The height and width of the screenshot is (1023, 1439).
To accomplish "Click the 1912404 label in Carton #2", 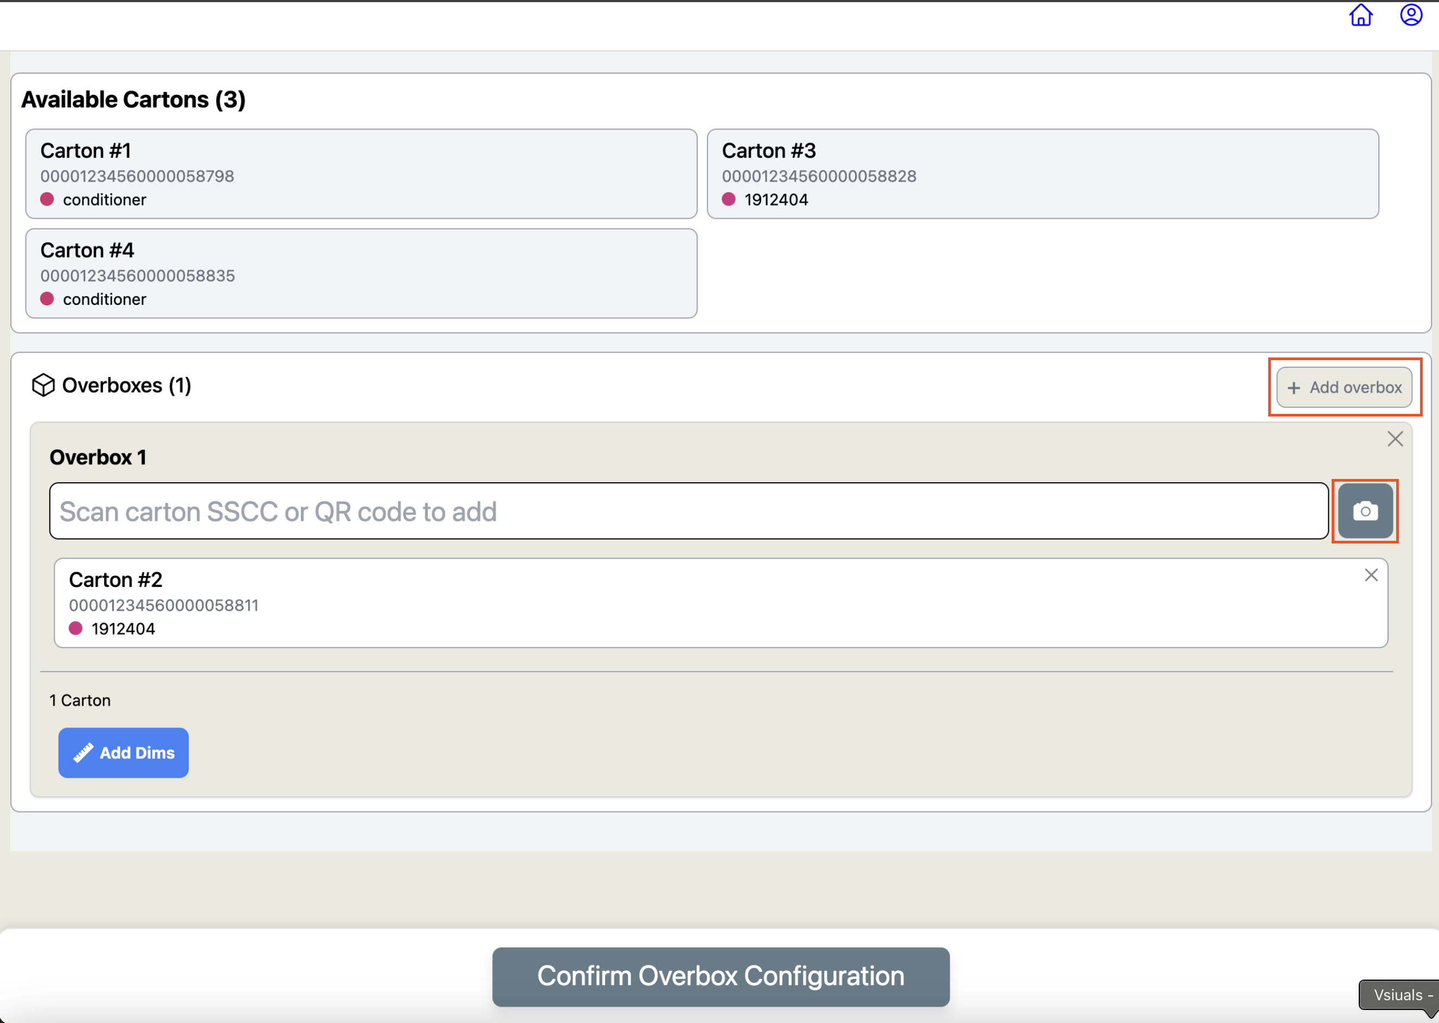I will 124,629.
